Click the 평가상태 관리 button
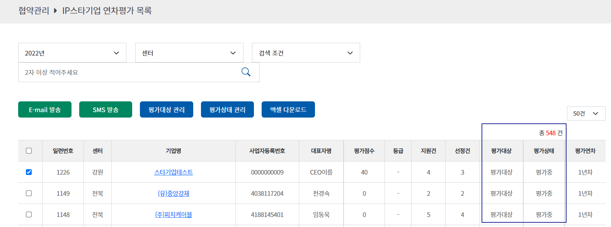This screenshot has width=611, height=227. tap(227, 109)
